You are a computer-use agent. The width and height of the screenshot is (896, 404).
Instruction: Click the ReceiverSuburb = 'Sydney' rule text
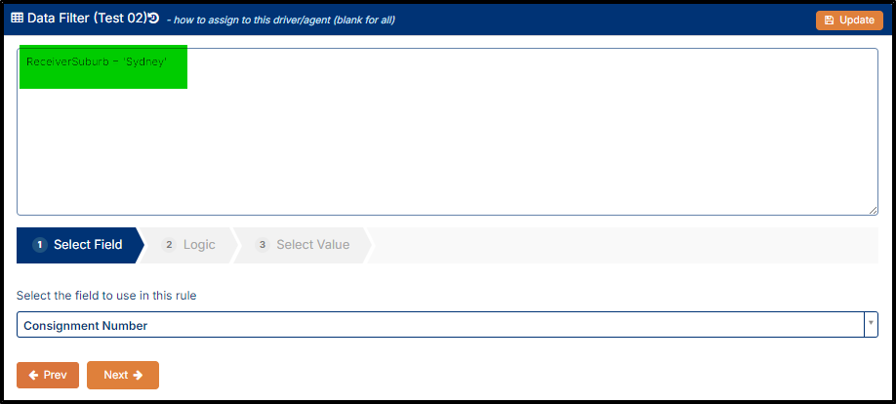pyautogui.click(x=96, y=61)
